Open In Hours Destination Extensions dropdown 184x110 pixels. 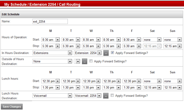tap(52, 53)
